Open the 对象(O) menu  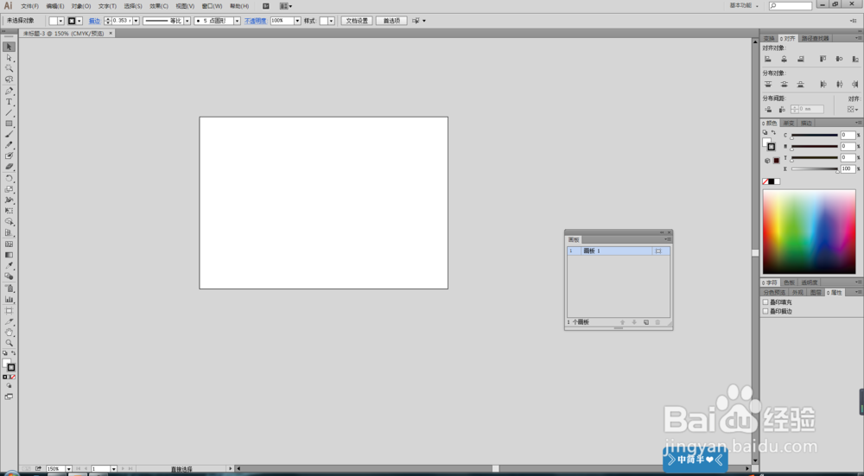point(81,6)
